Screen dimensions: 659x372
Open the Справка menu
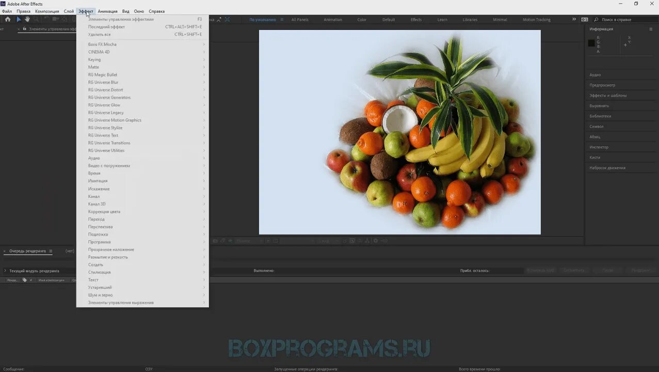tap(156, 11)
